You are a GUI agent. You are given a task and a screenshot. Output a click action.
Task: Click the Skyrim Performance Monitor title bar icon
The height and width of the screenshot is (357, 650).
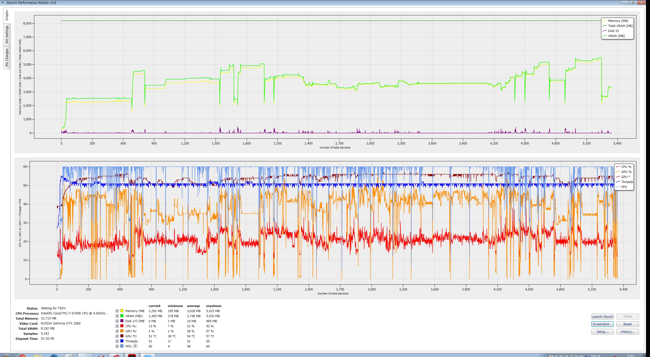(3, 3)
